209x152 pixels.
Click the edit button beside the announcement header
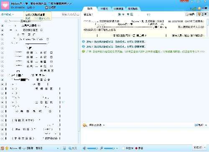190,14
